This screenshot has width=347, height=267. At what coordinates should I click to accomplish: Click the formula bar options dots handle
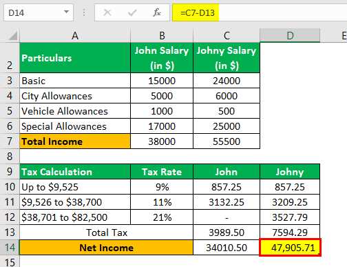coord(84,12)
